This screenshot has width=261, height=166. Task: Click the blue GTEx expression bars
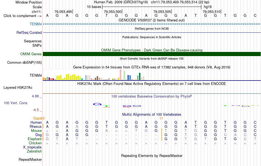pyautogui.click(x=129, y=78)
